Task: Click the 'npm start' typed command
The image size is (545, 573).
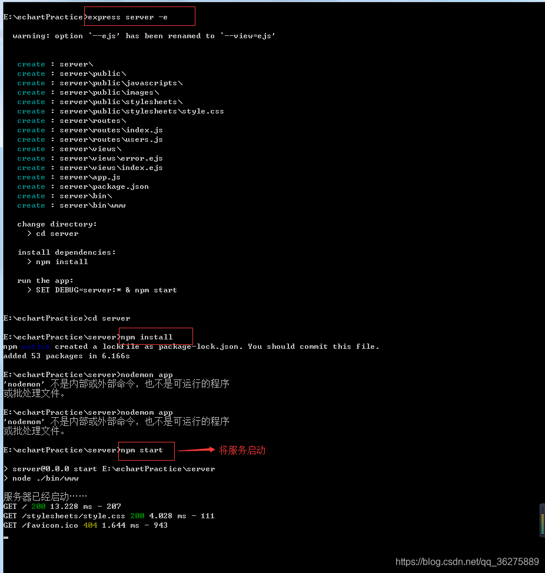Action: (x=141, y=450)
